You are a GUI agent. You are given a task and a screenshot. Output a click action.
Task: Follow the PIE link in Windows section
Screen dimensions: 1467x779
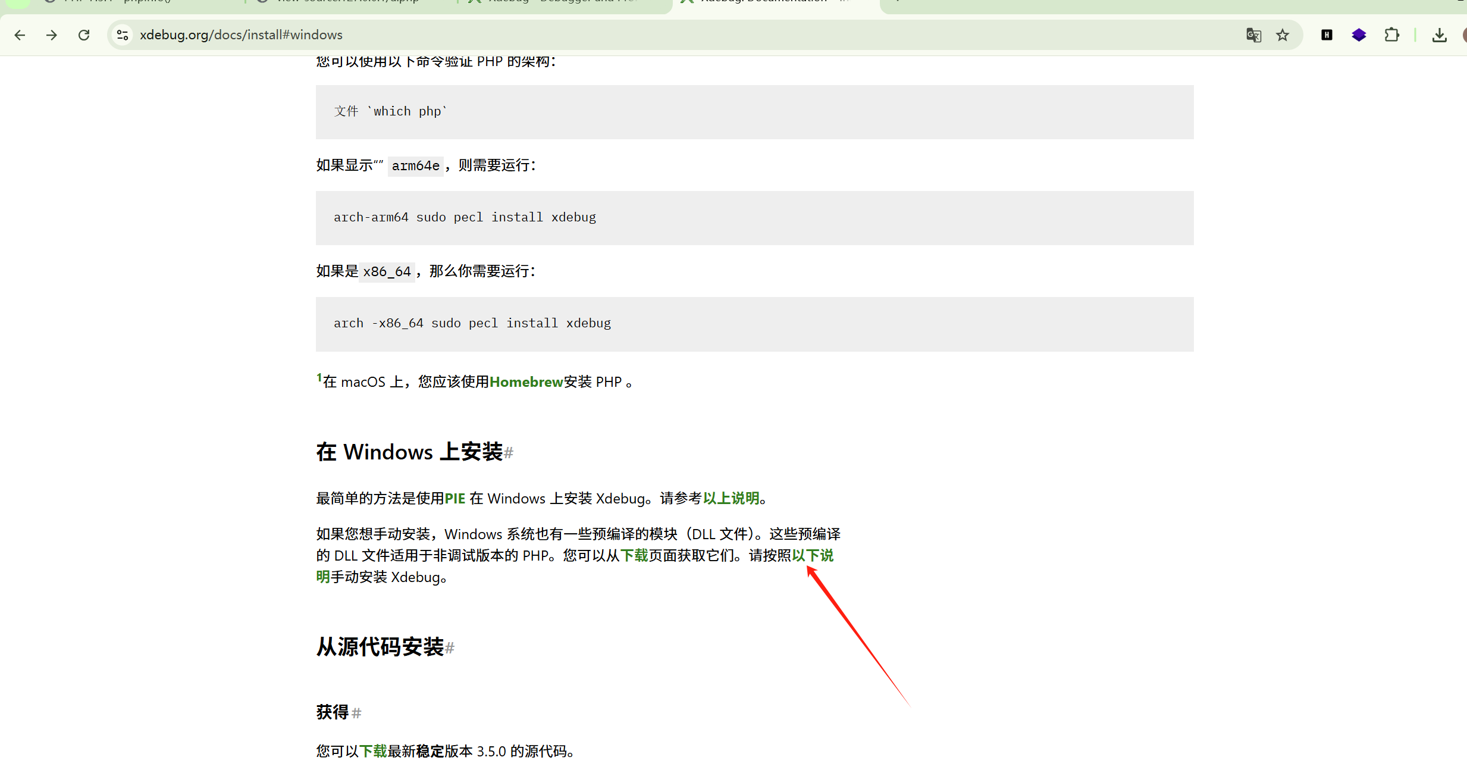(454, 499)
